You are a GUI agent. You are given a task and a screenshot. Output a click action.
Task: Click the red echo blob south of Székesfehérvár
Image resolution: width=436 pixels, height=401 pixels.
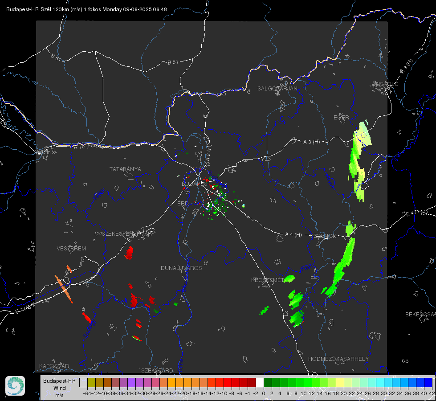click(129, 253)
